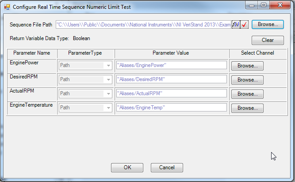Cancel the numeric limit test configuration
The image size is (295, 182).
(x=167, y=167)
